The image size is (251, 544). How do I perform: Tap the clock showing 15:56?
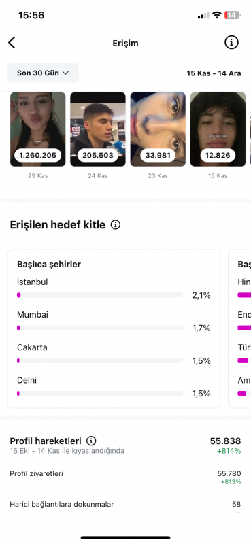tap(31, 15)
